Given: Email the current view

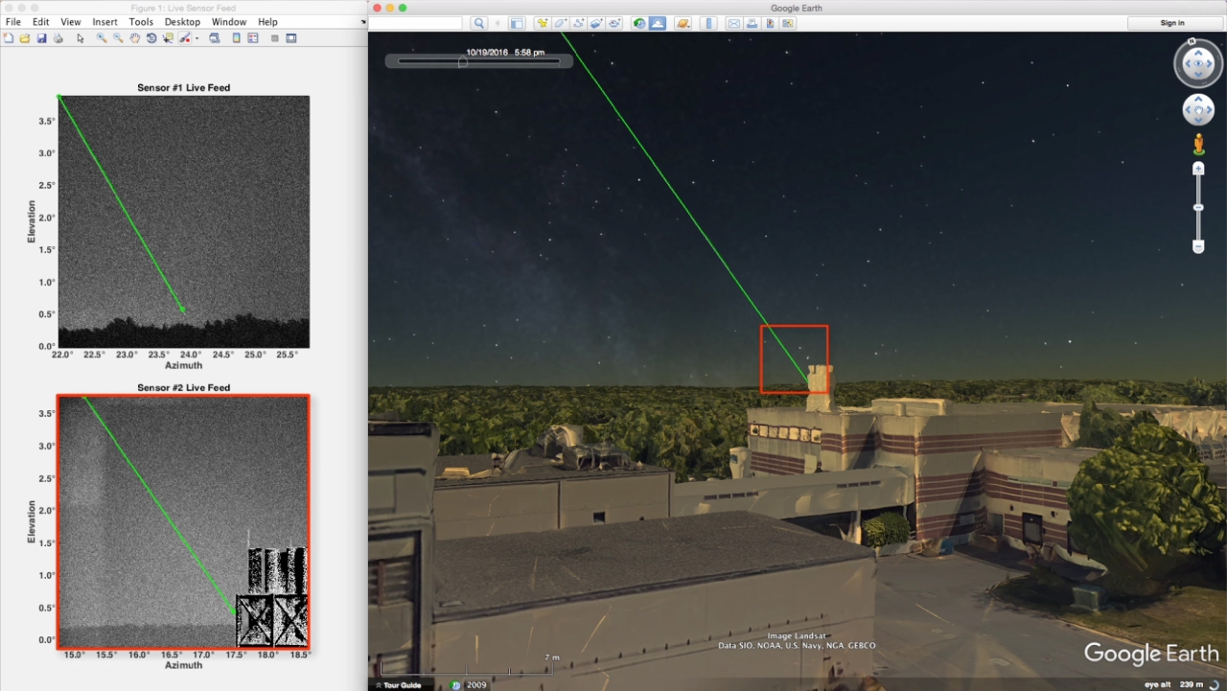Looking at the screenshot, I should (733, 23).
